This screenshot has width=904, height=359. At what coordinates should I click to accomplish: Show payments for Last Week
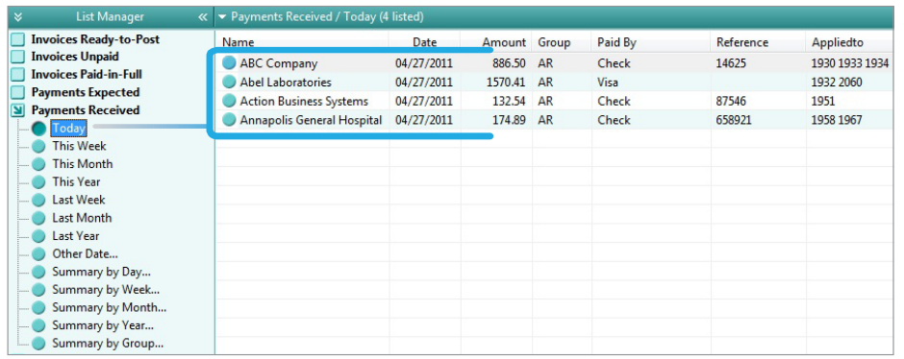coord(79,200)
